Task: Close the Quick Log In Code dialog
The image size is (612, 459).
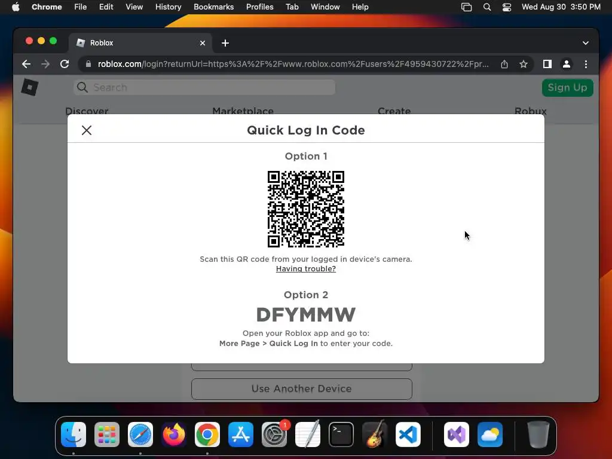Action: click(x=87, y=130)
